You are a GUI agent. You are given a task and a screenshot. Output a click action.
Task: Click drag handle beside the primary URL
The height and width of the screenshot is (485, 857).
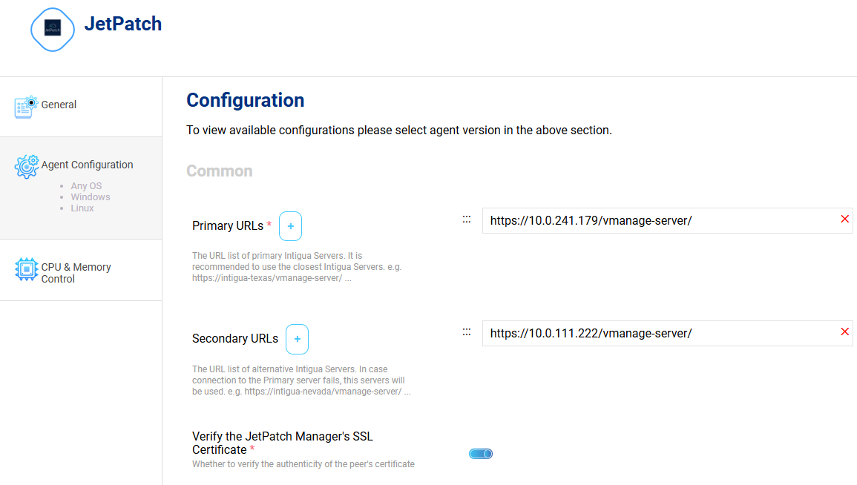(467, 220)
